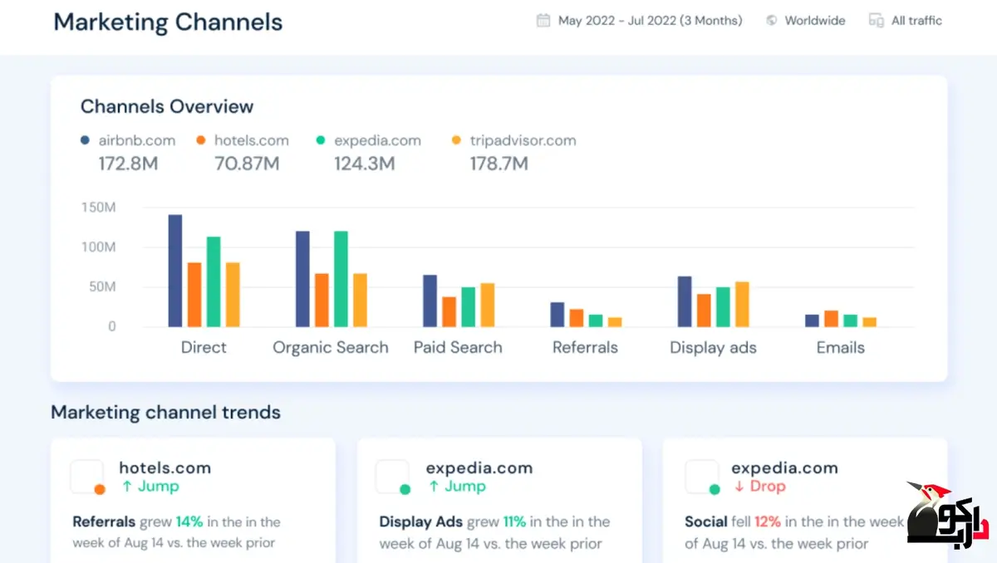Click the Display ads channel label
The image size is (997, 563).
(713, 348)
